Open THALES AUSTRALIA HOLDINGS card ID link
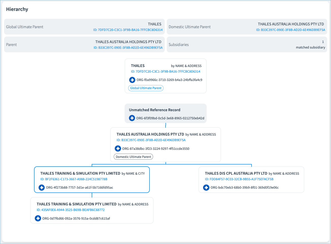 coord(151,140)
